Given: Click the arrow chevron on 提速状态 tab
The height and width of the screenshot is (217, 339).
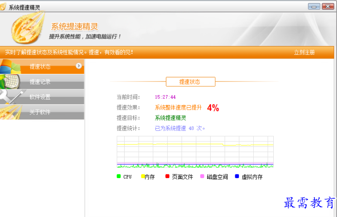Looking at the screenshot, I should point(79,66).
